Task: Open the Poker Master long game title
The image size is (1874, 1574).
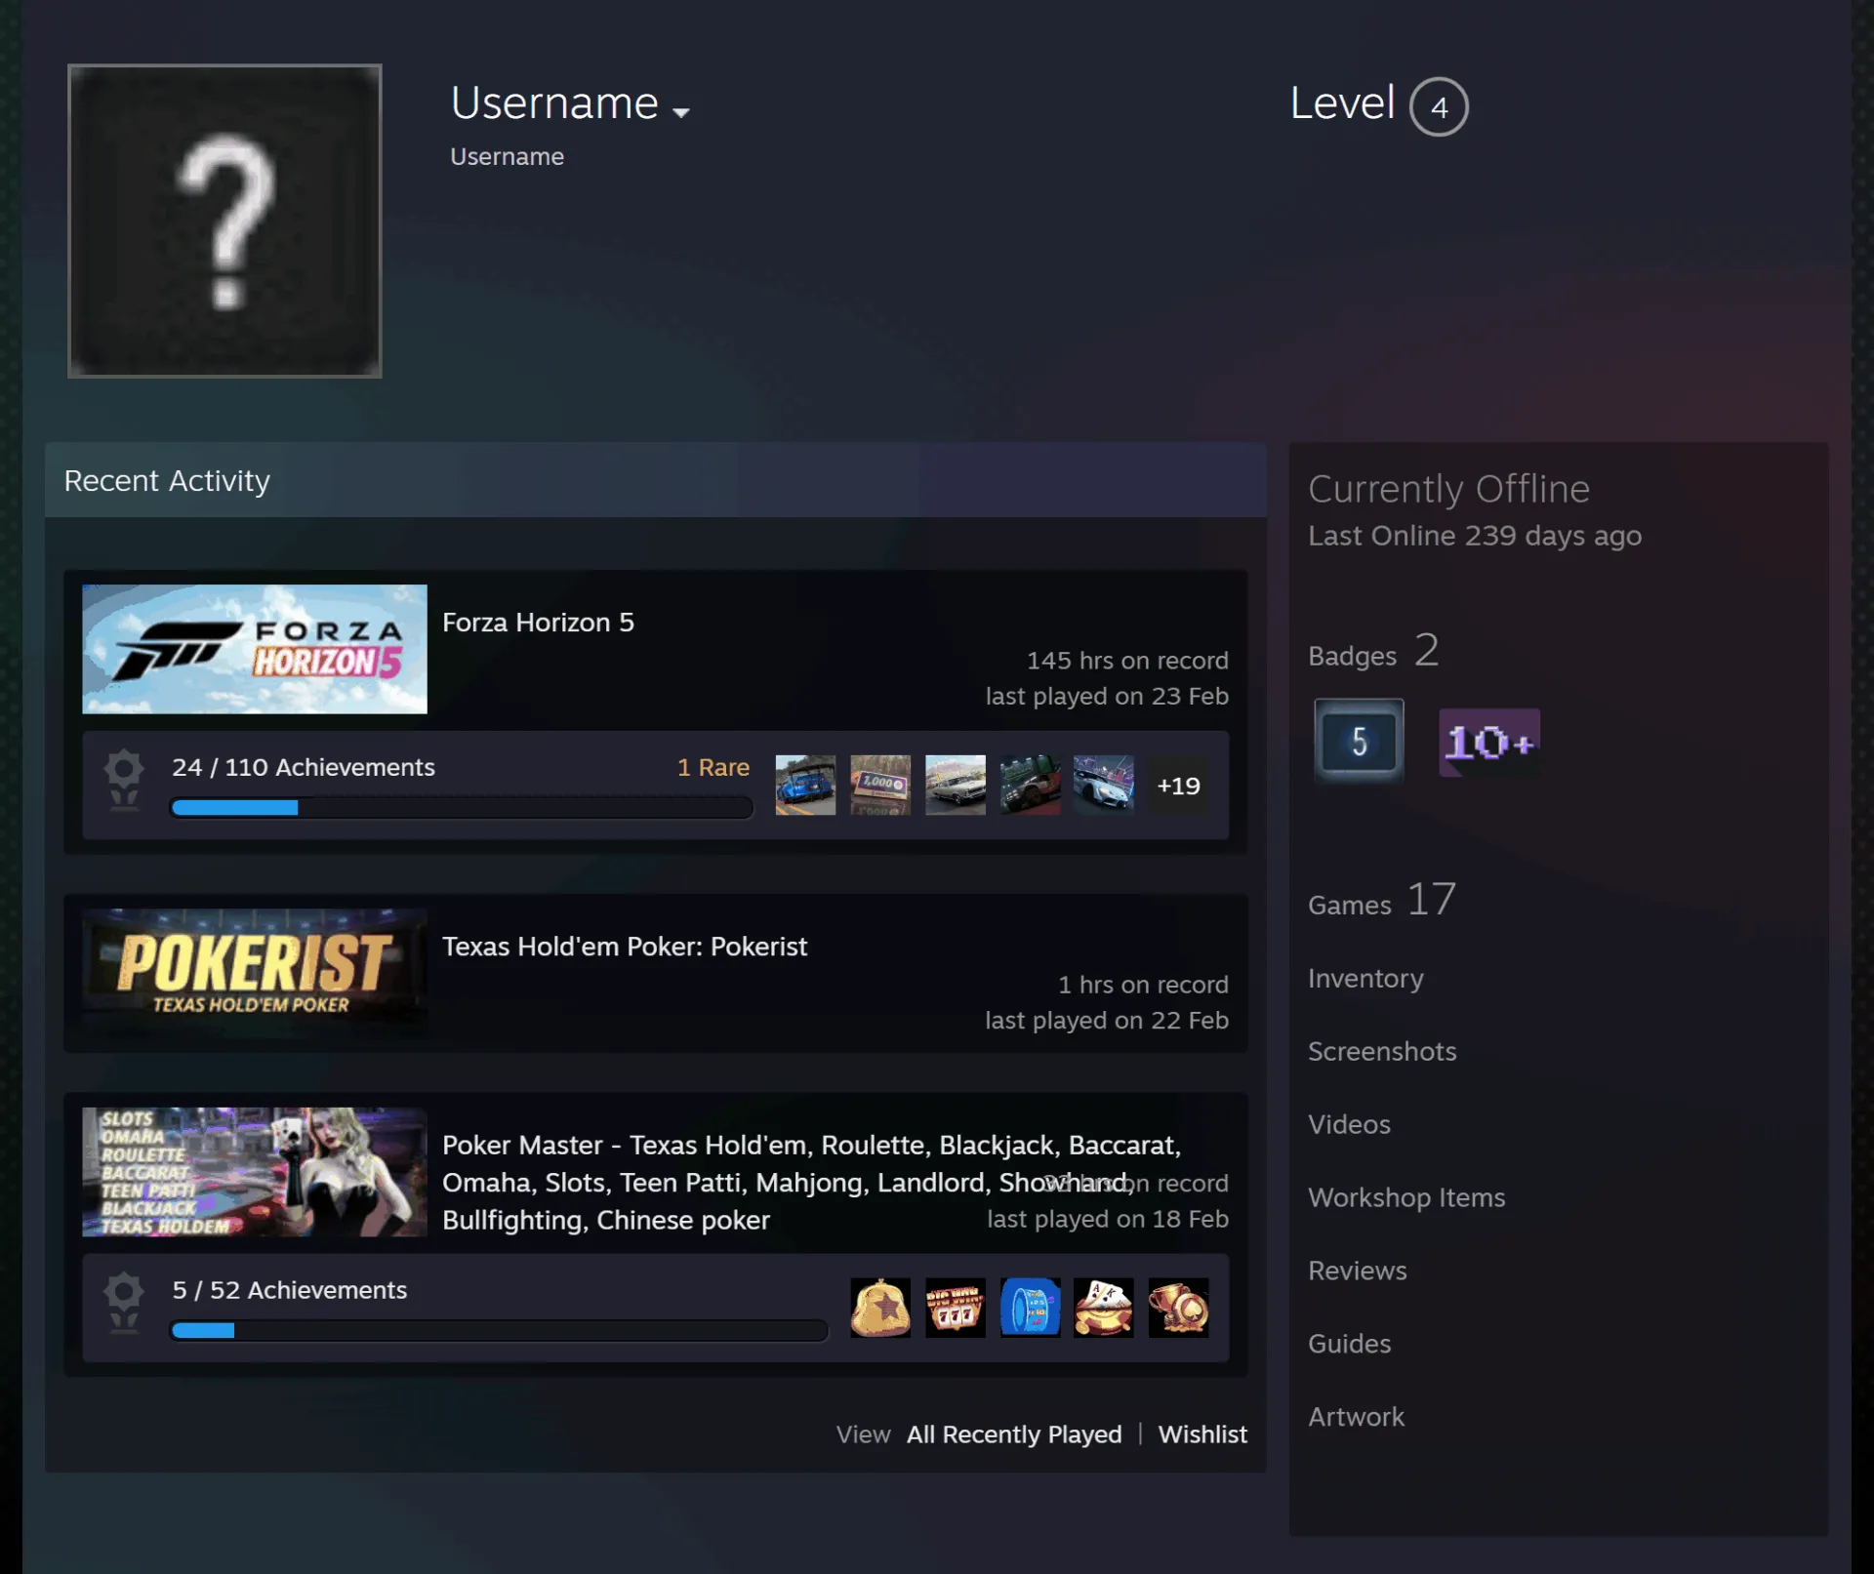Action: pyautogui.click(x=812, y=1182)
